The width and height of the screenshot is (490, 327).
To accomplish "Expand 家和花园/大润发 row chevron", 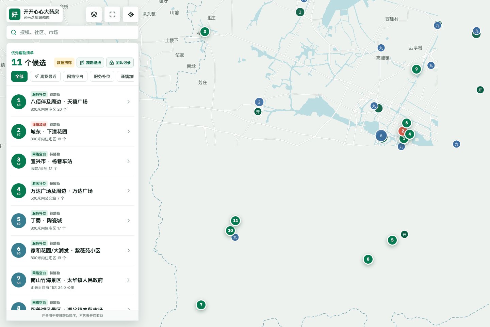I will click(129, 250).
